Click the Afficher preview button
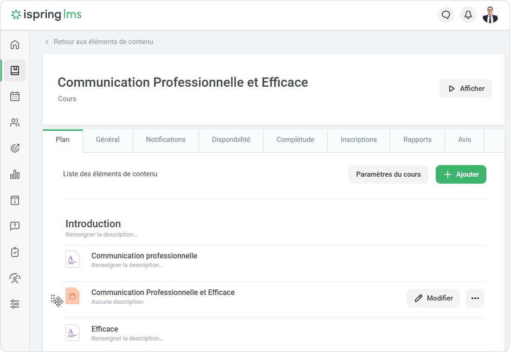This screenshot has height=352, width=510. pyautogui.click(x=465, y=89)
